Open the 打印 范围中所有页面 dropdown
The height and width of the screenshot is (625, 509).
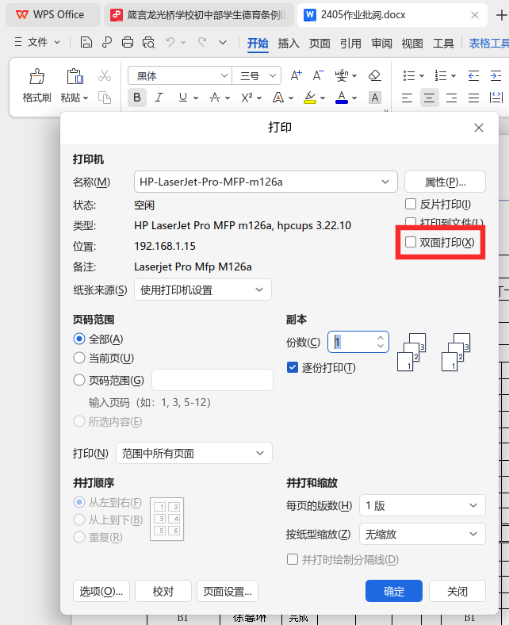194,453
